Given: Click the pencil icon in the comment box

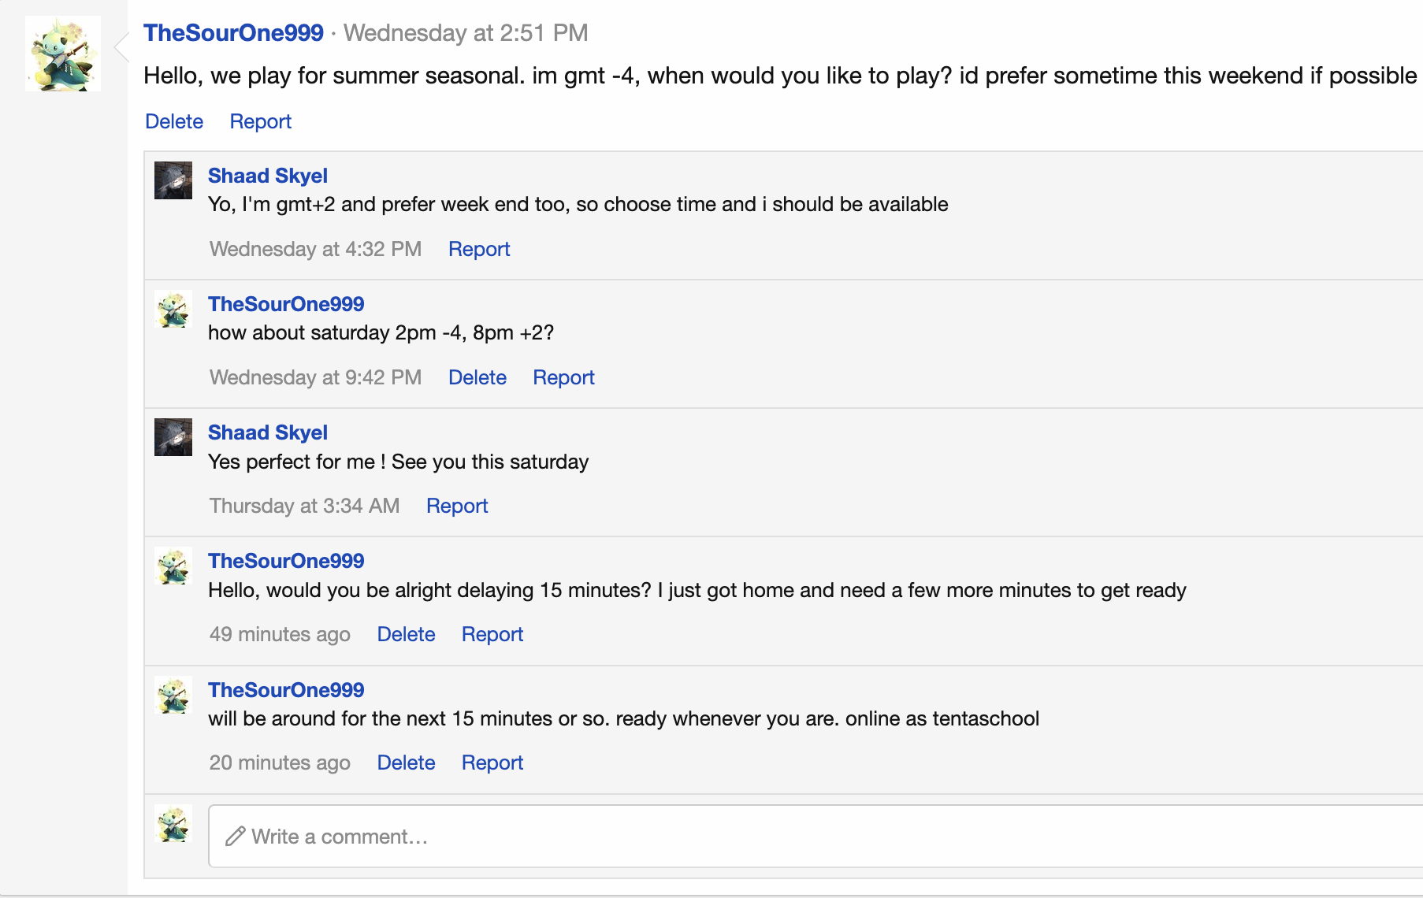Looking at the screenshot, I should tap(235, 837).
